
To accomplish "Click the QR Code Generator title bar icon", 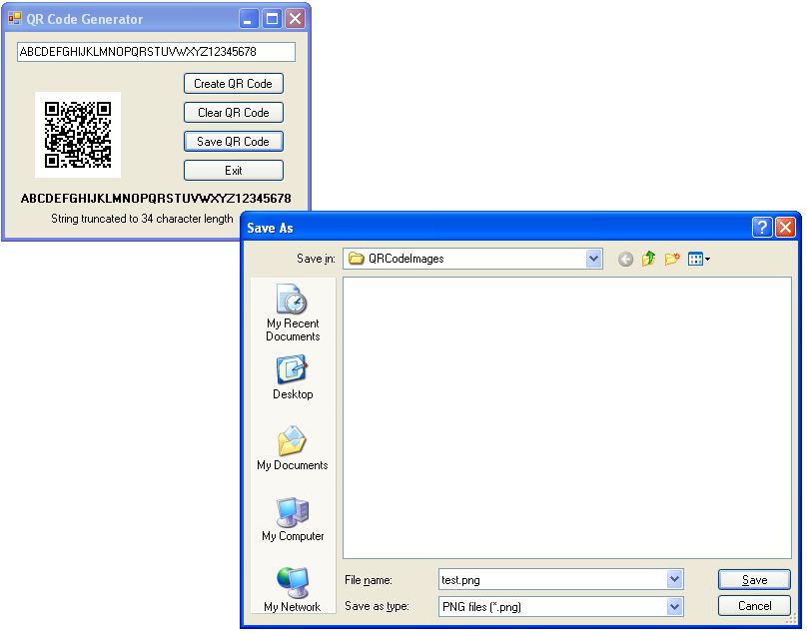I will (14, 19).
